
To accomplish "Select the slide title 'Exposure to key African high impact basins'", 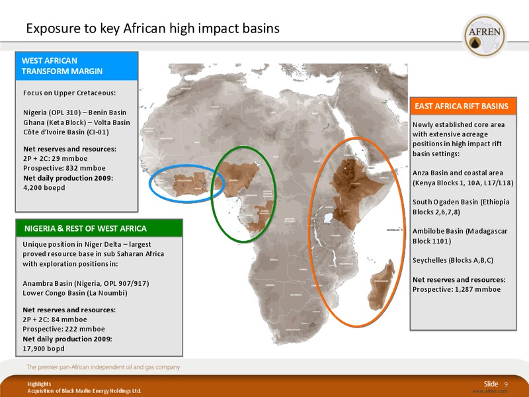I will click(x=153, y=28).
